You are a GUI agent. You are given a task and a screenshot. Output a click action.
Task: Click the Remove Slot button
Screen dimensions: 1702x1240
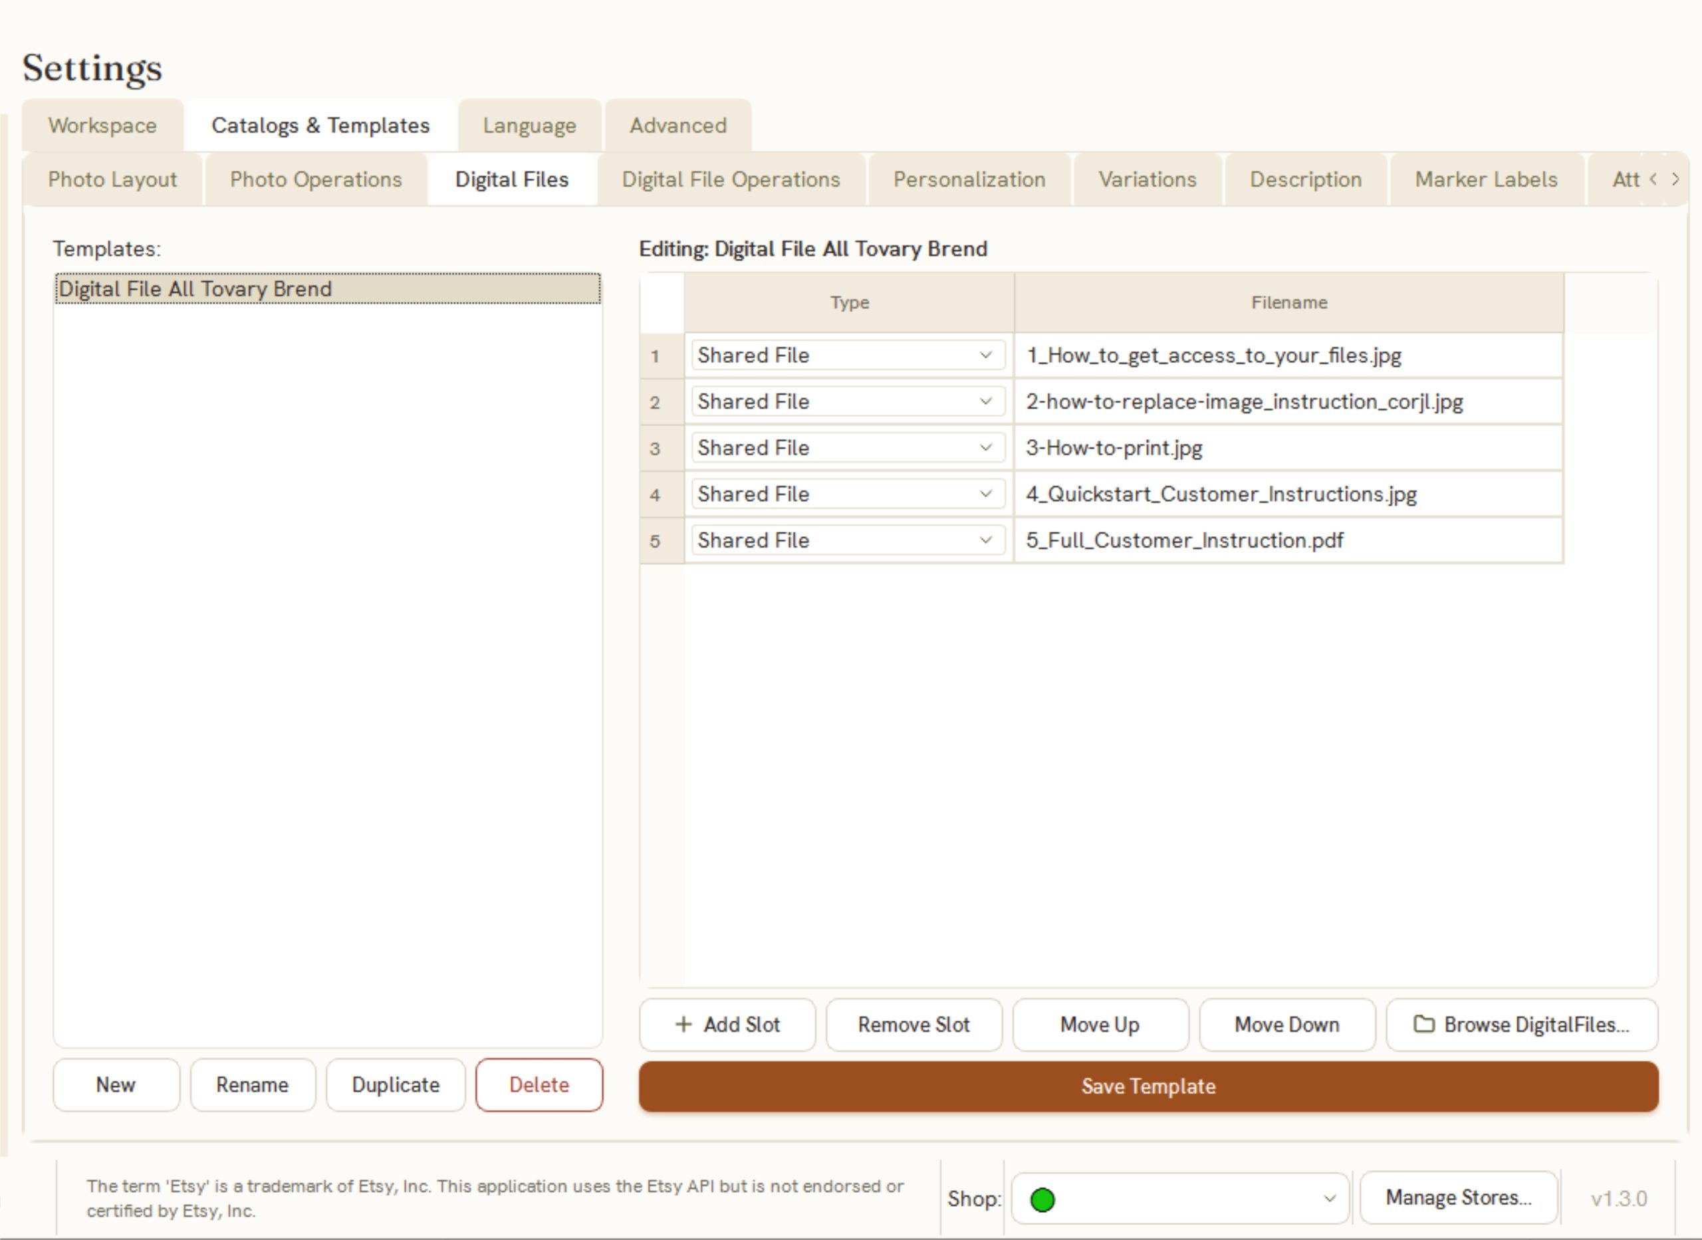(x=913, y=1025)
